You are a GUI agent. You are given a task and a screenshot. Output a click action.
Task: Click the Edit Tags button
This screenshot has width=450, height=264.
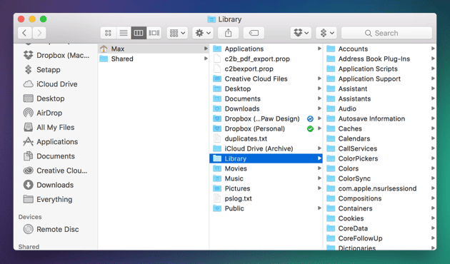pos(254,33)
